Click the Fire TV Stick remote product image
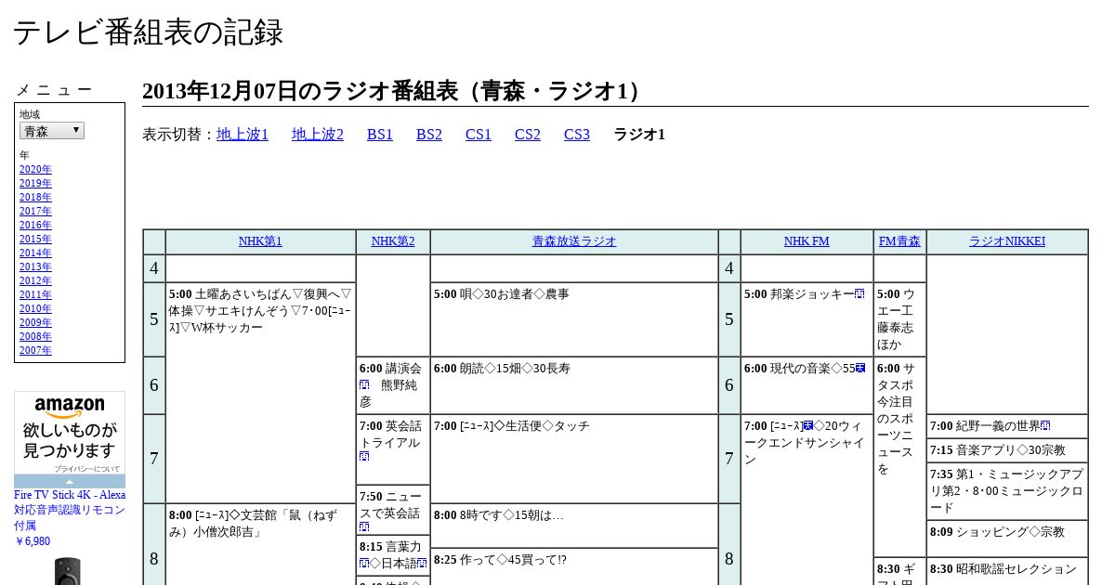 click(x=69, y=571)
